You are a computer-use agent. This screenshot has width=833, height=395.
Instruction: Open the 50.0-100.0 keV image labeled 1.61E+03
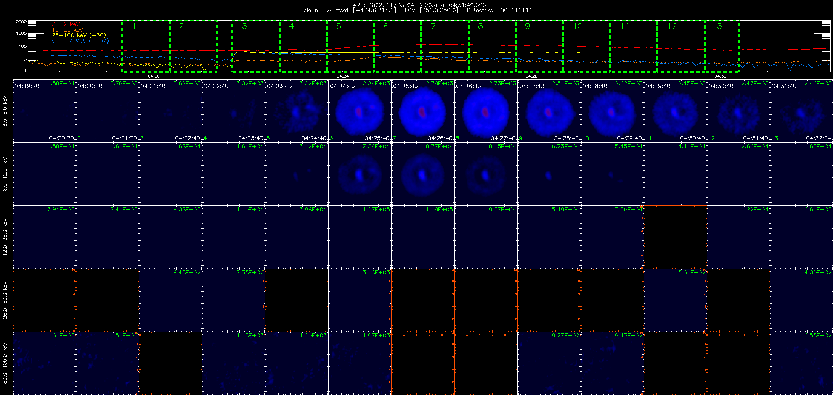pos(44,363)
